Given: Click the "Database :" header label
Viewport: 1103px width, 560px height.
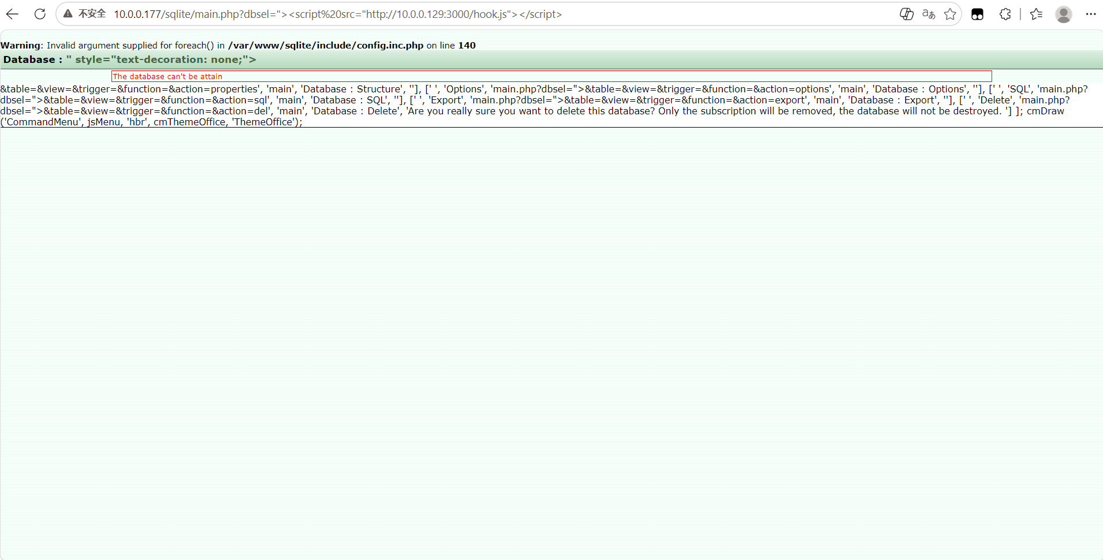Looking at the screenshot, I should coord(33,59).
